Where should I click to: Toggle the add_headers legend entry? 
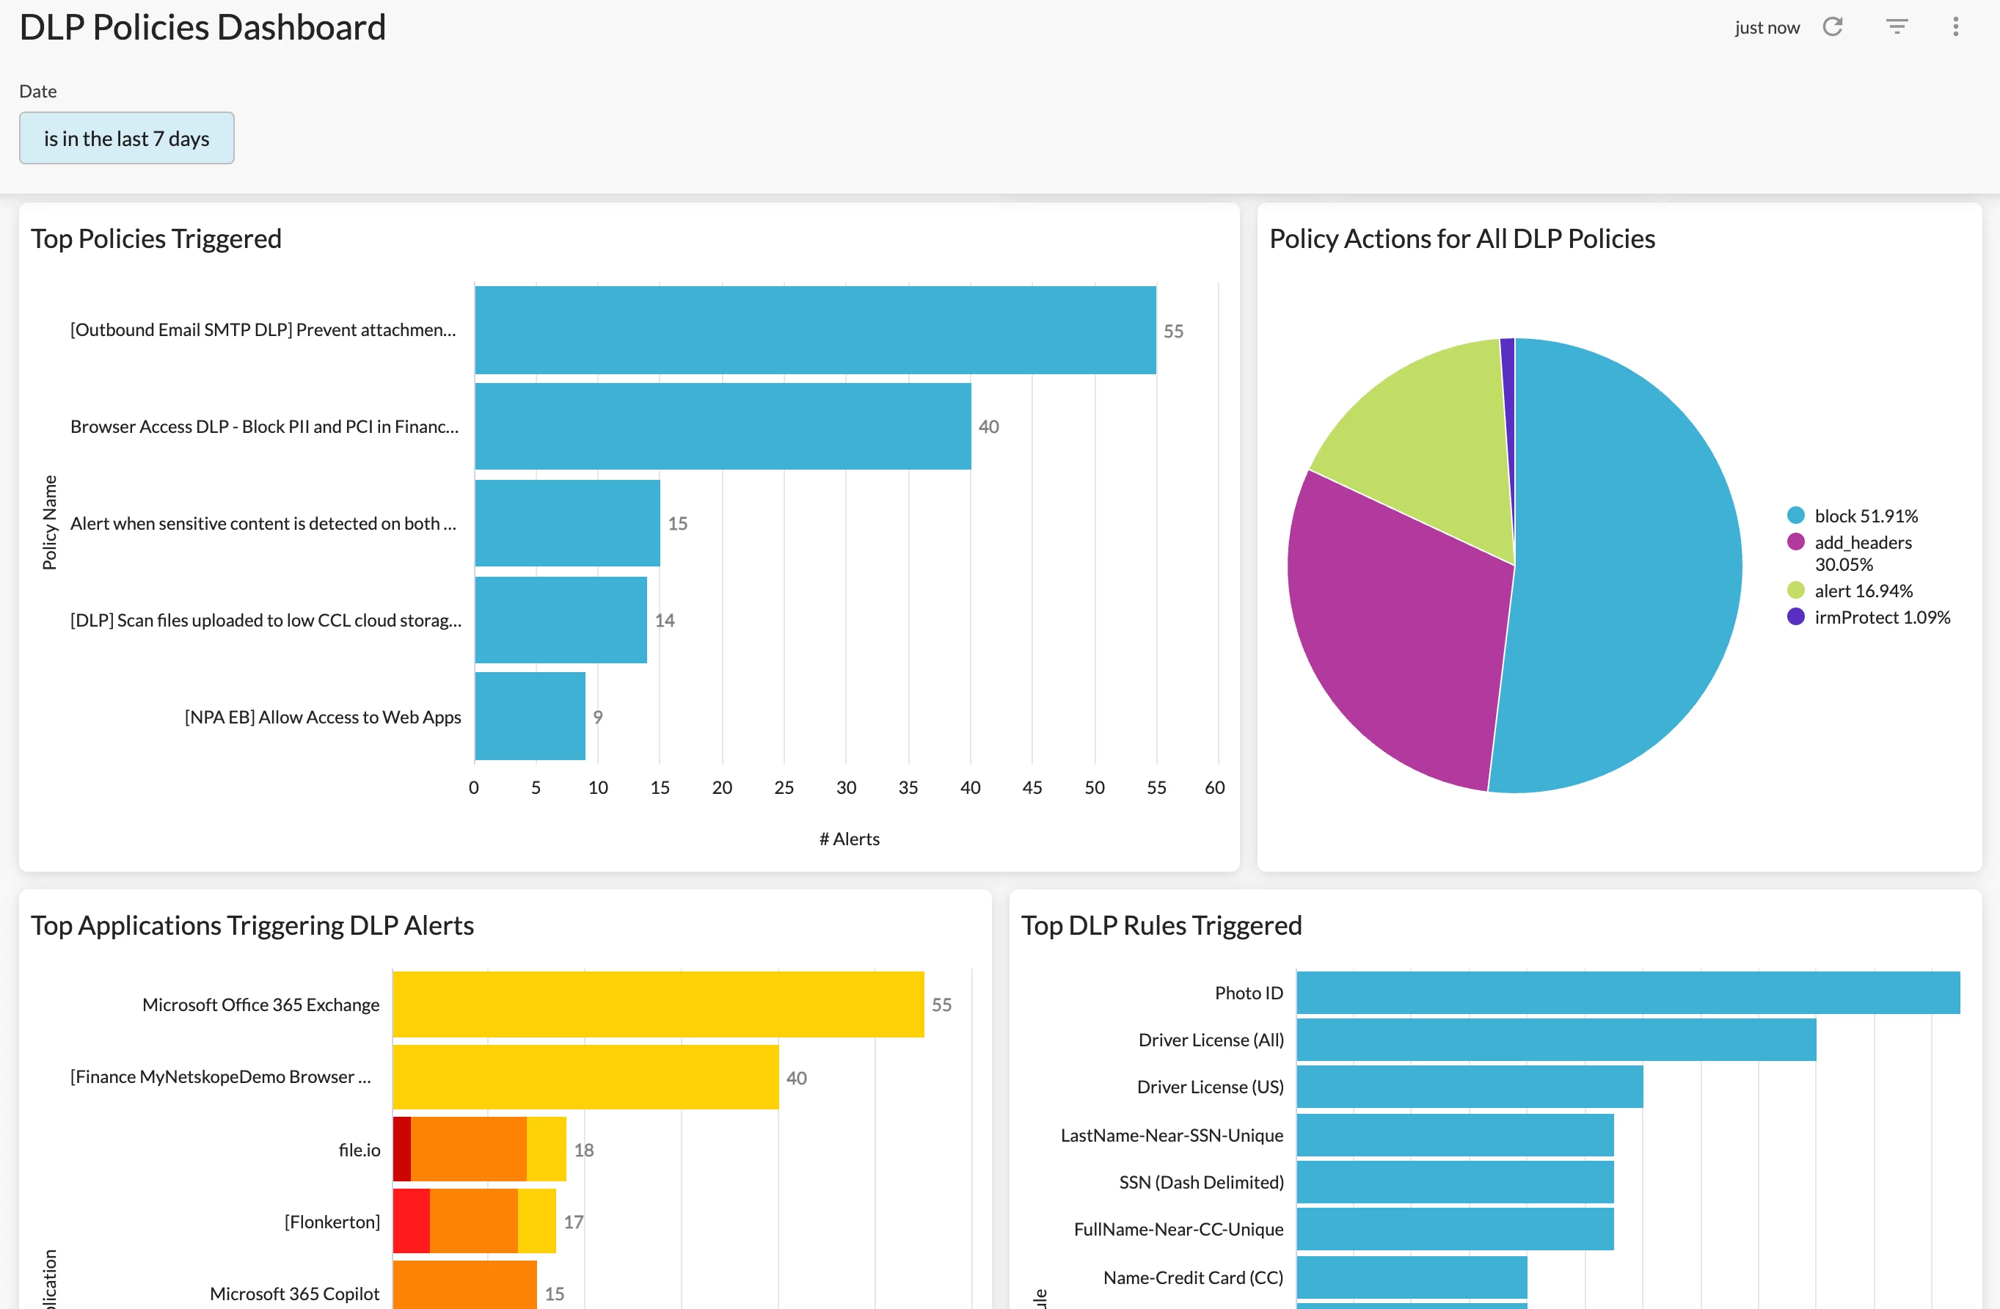1862,543
